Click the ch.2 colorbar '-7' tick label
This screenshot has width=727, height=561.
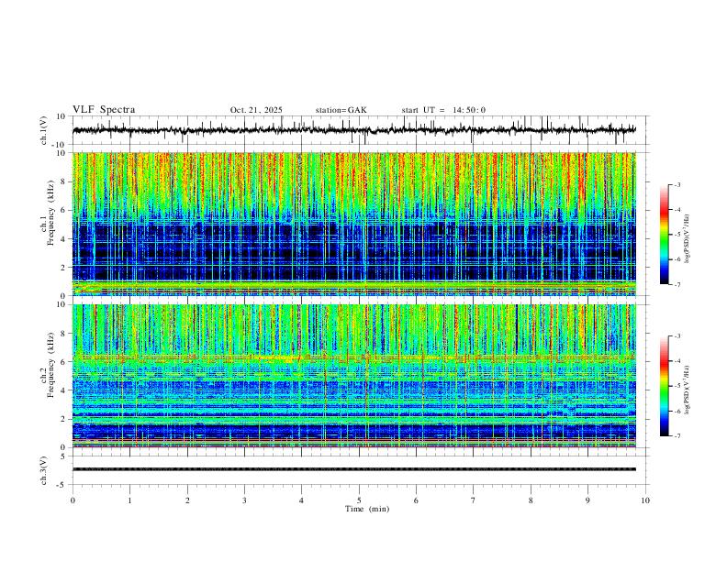(677, 436)
